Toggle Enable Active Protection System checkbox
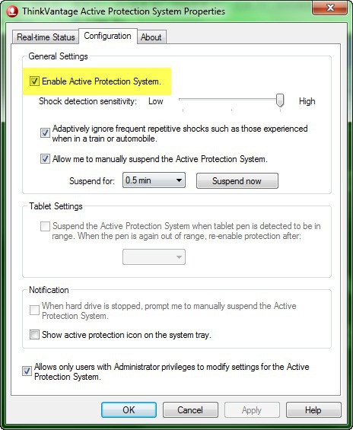Viewport: 353px width, 430px height. [34, 81]
